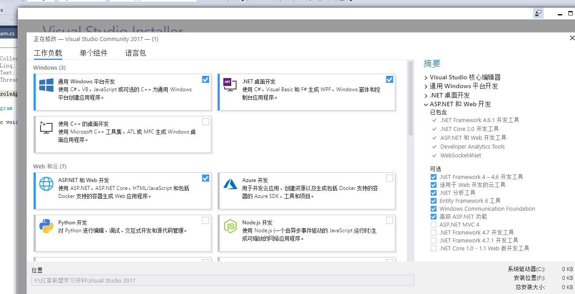575x294 pixels.
Task: Minimize the Visual Studio Installer window
Action: 559,14
